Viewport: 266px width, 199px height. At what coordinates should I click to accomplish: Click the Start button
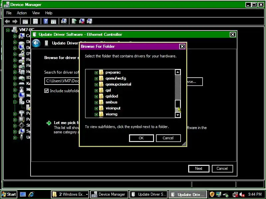[9, 194]
